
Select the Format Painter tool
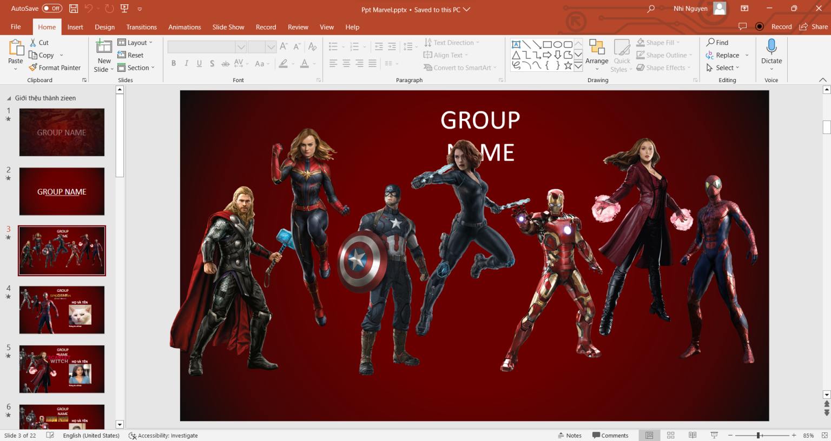(55, 67)
